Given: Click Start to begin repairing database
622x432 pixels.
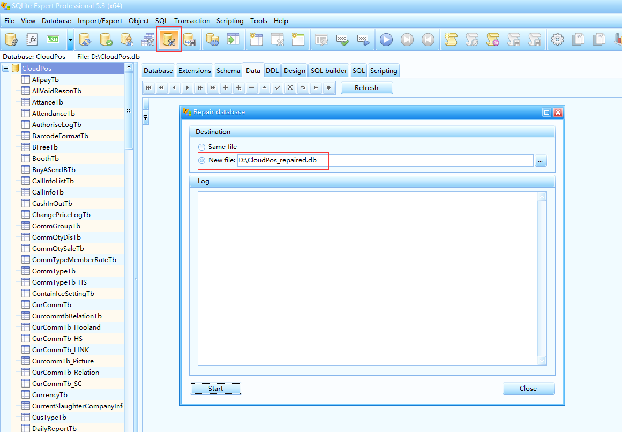Looking at the screenshot, I should (x=216, y=389).
